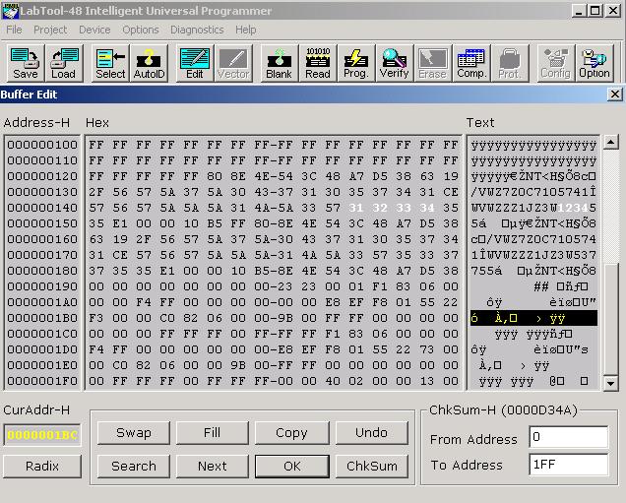Click the Undo button
Screen dimensions: 626x503
pos(372,433)
